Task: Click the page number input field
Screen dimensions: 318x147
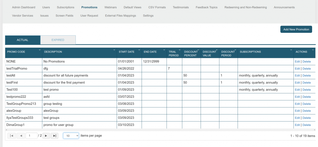Action: pos(31,136)
